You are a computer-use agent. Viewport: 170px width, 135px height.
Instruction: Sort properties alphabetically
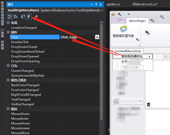pyautogui.click(x=16, y=17)
